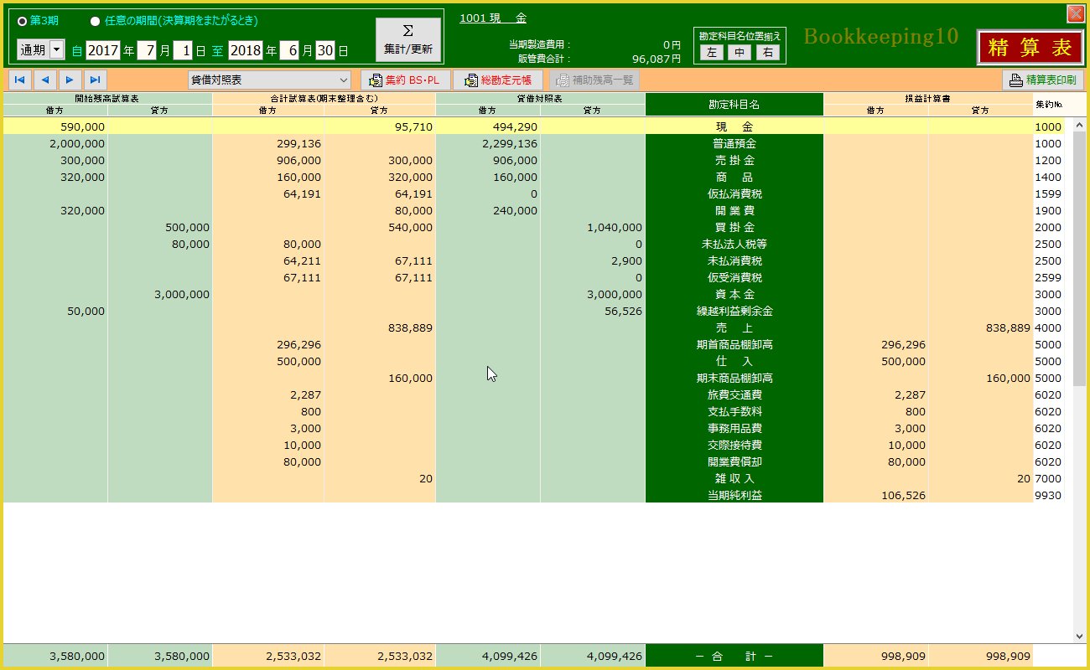Open the 通期 period dropdown
The height and width of the screenshot is (670, 1090).
click(56, 50)
